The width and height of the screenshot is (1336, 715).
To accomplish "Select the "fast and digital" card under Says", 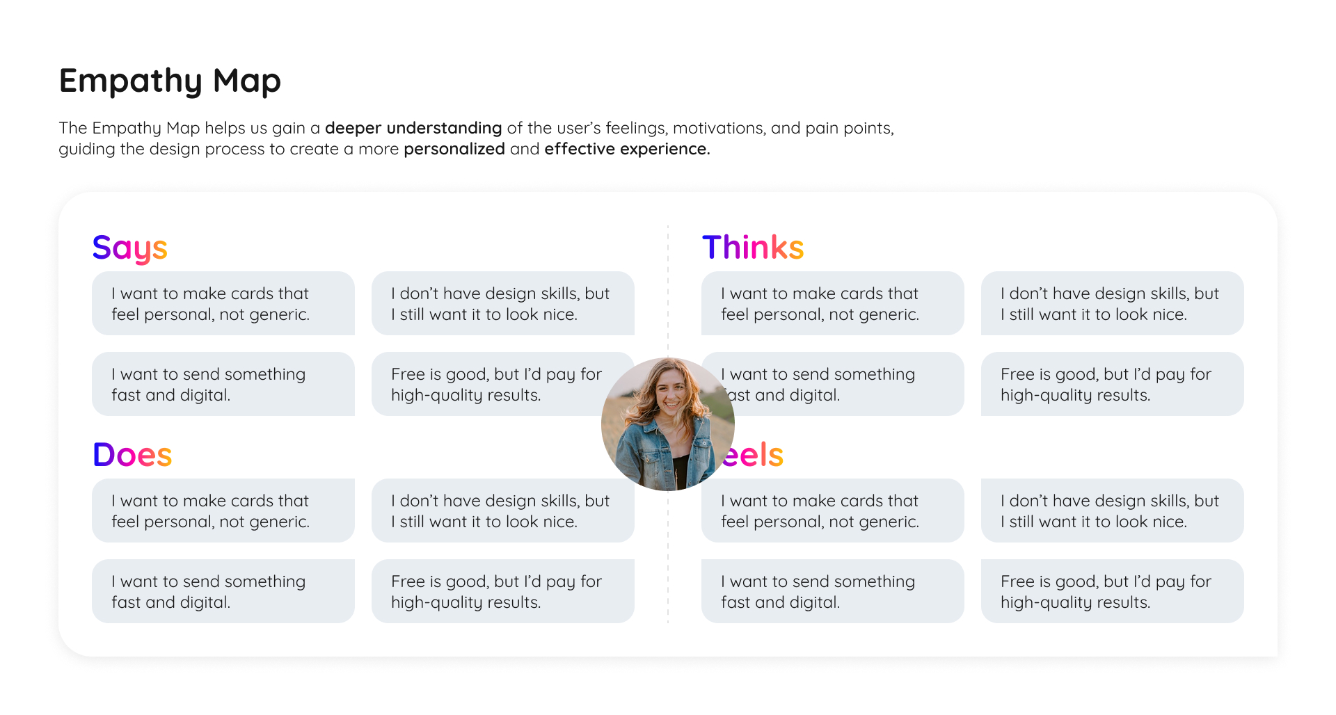I will tap(223, 384).
